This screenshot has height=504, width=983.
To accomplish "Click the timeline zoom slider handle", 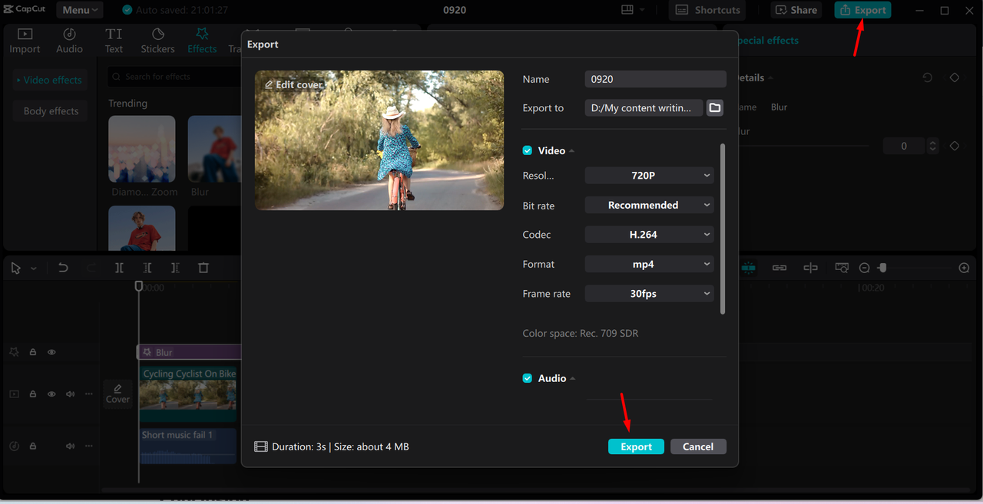I will coord(882,268).
